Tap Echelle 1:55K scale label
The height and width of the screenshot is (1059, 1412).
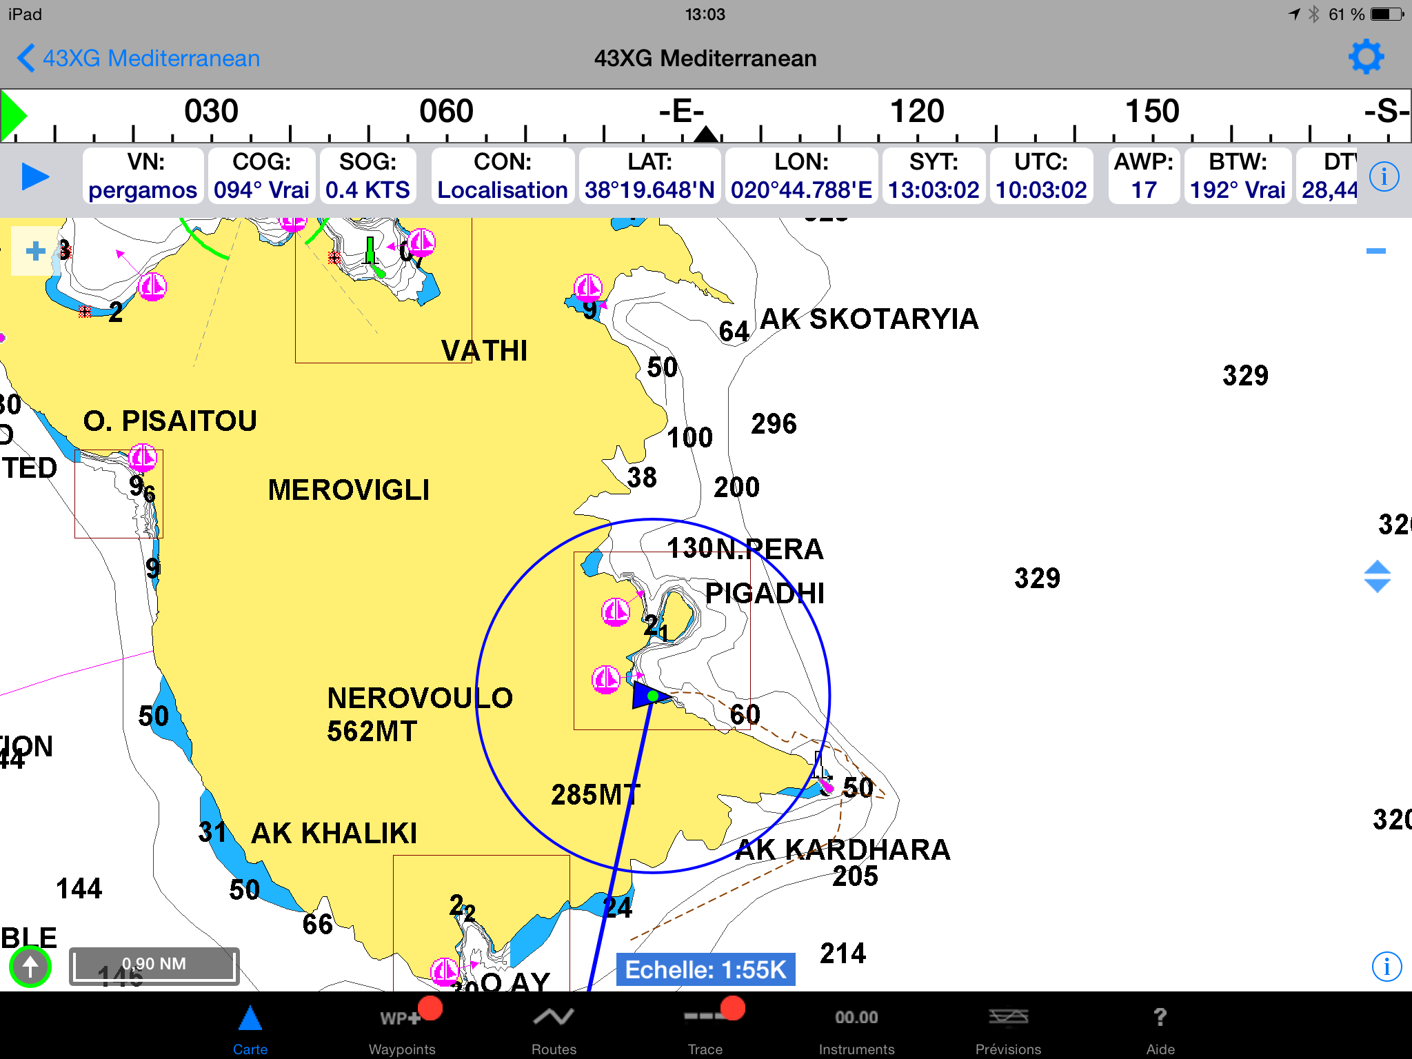(x=705, y=969)
